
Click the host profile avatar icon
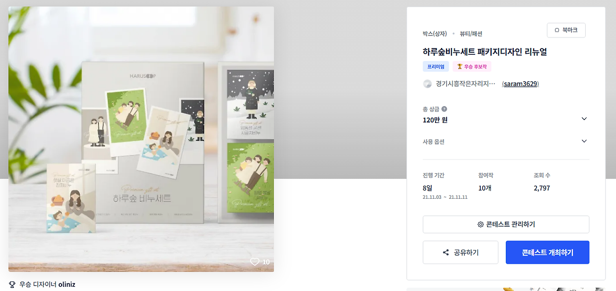tap(427, 84)
